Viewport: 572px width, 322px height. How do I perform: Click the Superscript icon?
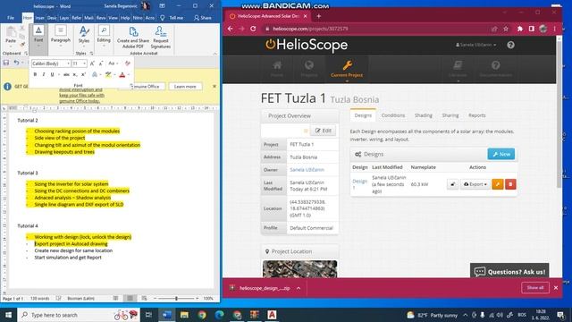83,74
